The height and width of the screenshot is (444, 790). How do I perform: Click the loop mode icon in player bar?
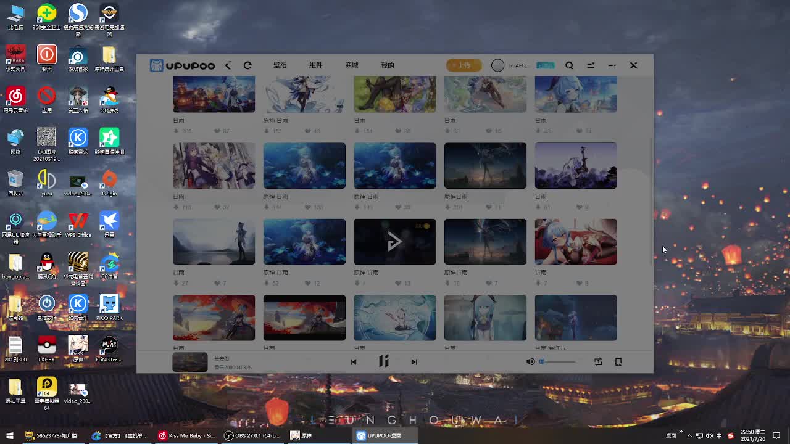pos(598,362)
